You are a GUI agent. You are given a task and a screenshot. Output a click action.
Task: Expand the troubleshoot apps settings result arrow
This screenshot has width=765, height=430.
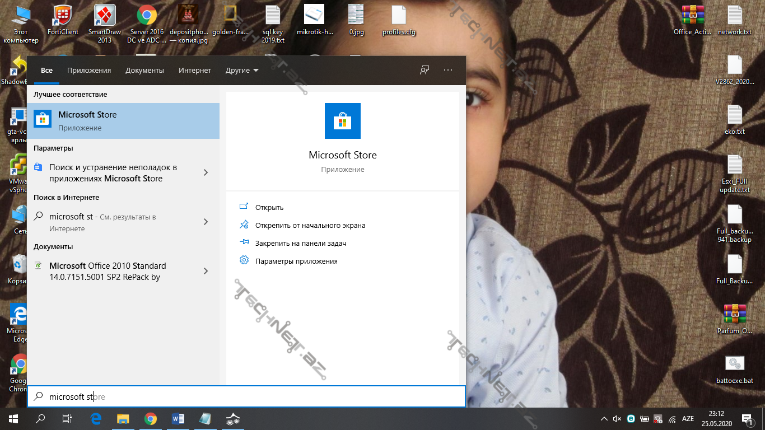coord(206,172)
